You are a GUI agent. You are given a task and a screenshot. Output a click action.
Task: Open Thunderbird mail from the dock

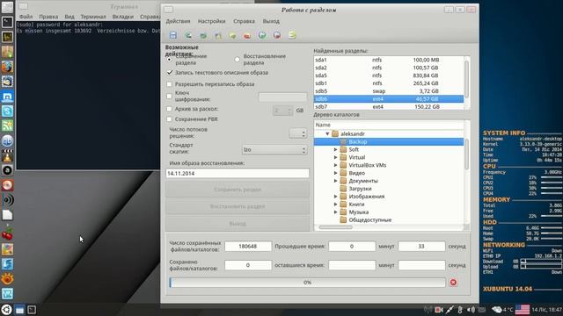click(7, 82)
